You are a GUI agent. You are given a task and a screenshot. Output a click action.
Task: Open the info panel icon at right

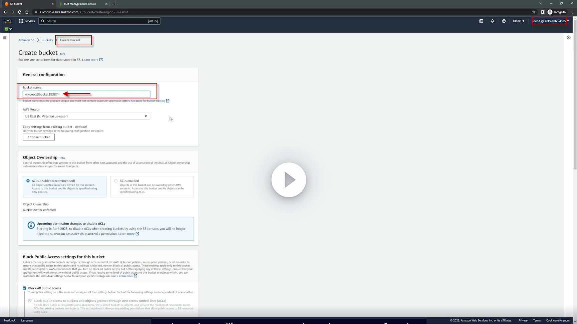(x=569, y=37)
